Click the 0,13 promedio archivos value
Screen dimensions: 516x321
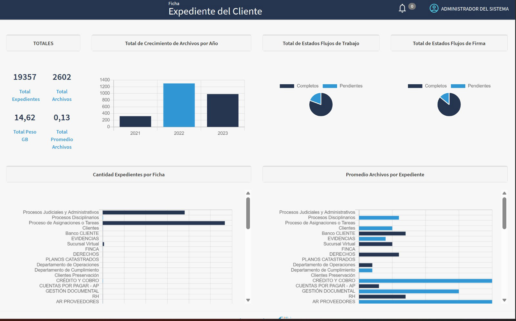(62, 118)
